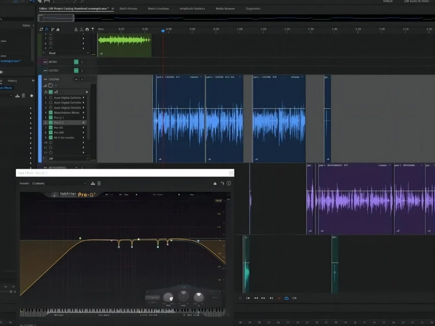Click the power icon in effect window

coord(229,183)
